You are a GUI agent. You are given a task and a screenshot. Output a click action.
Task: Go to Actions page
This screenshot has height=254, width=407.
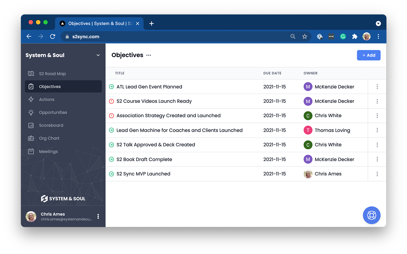(63, 99)
